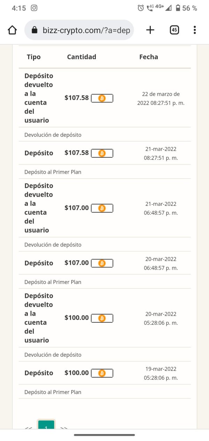Tap the site security lock icon

tap(34, 30)
